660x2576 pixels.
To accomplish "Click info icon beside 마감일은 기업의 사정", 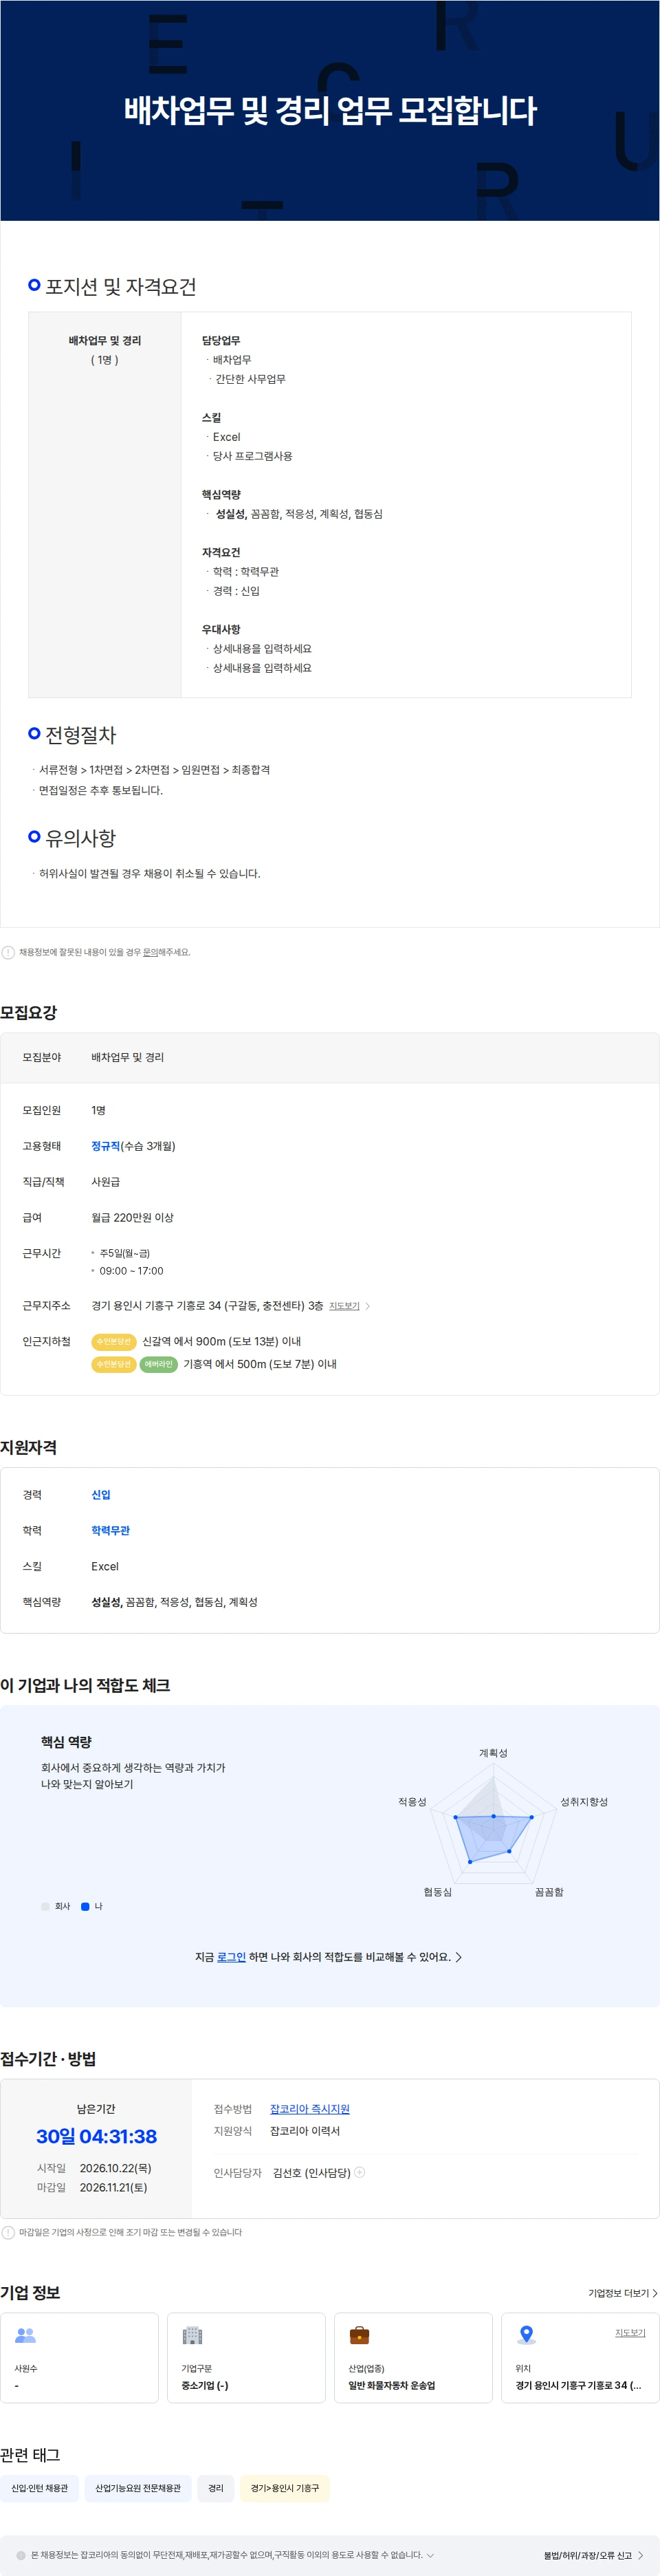I will point(8,2232).
